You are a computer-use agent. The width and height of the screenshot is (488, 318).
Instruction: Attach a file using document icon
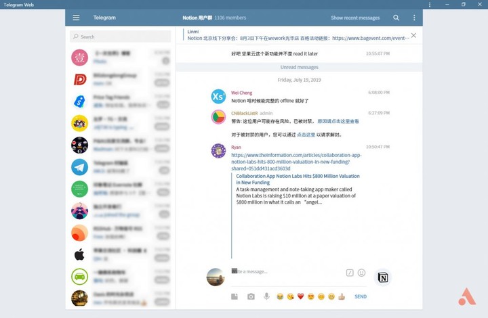235,296
